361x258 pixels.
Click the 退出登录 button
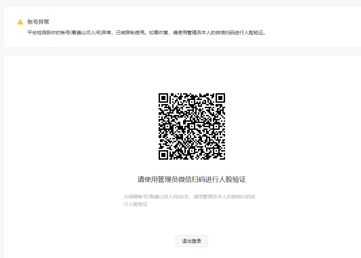pos(192,241)
